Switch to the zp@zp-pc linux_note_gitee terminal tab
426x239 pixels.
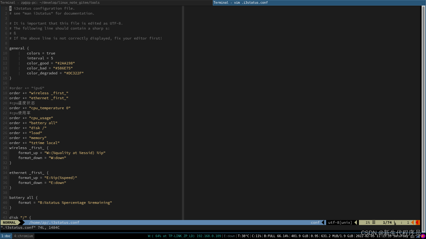tap(106, 2)
